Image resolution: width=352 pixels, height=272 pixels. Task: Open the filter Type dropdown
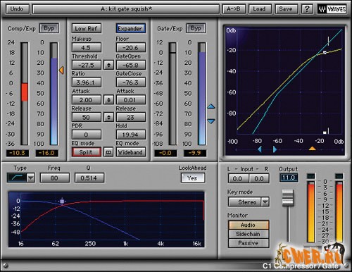click(x=31, y=178)
